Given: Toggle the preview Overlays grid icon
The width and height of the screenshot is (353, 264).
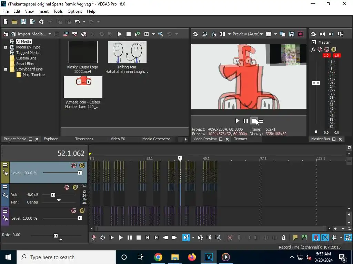Looking at the screenshot, I should 269,34.
